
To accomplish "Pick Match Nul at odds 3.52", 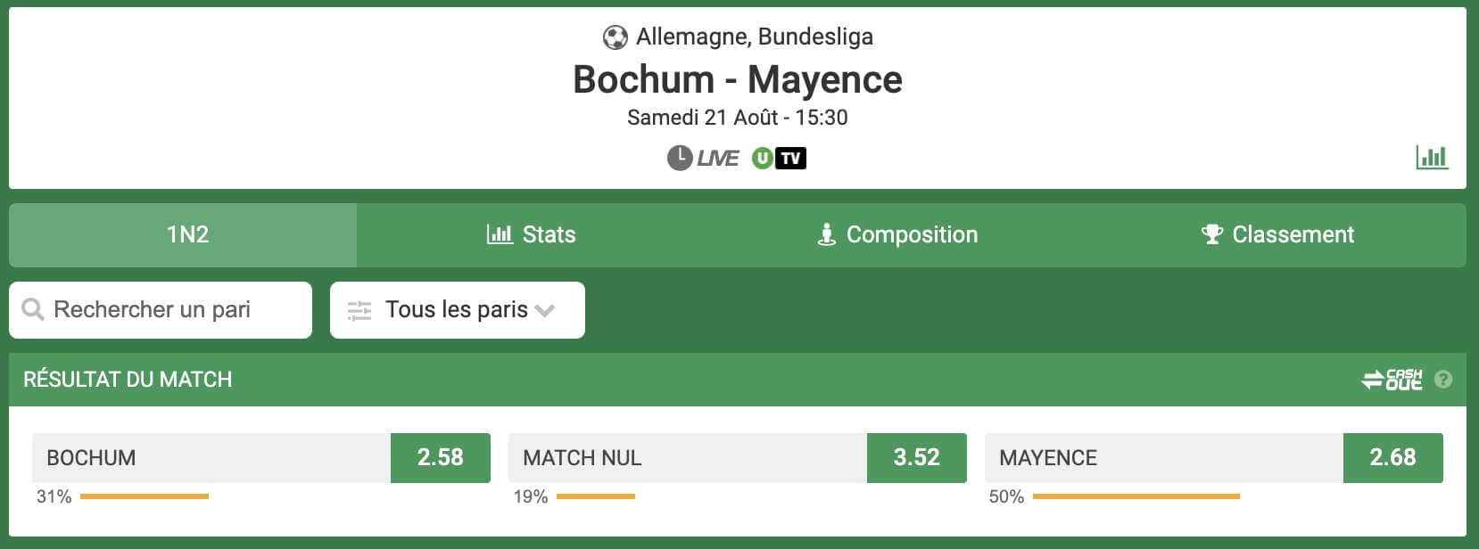I will click(738, 458).
